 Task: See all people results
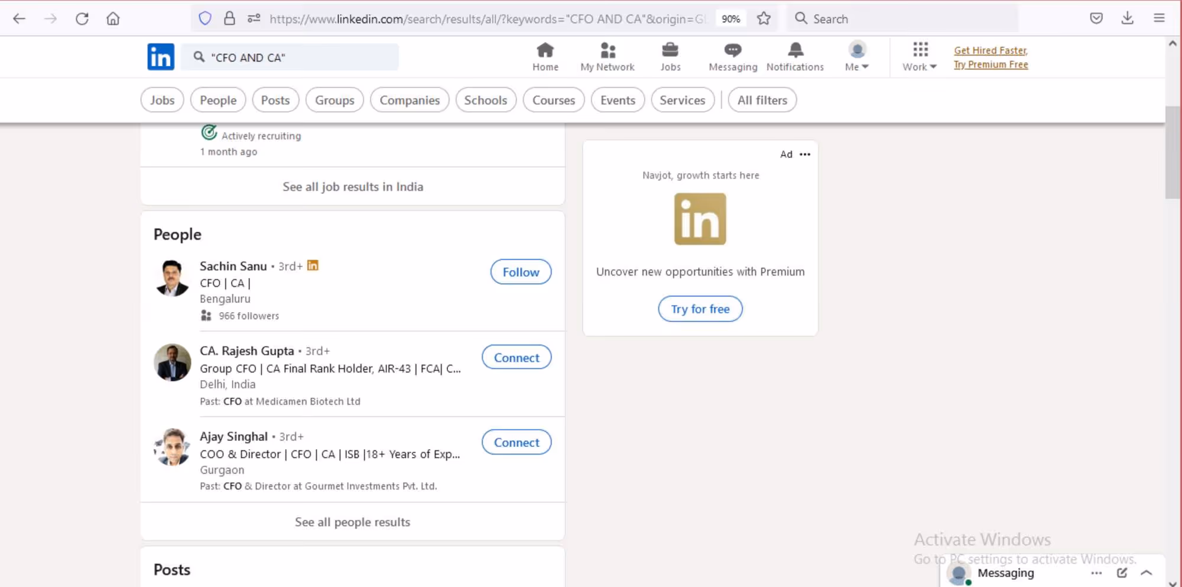[353, 522]
